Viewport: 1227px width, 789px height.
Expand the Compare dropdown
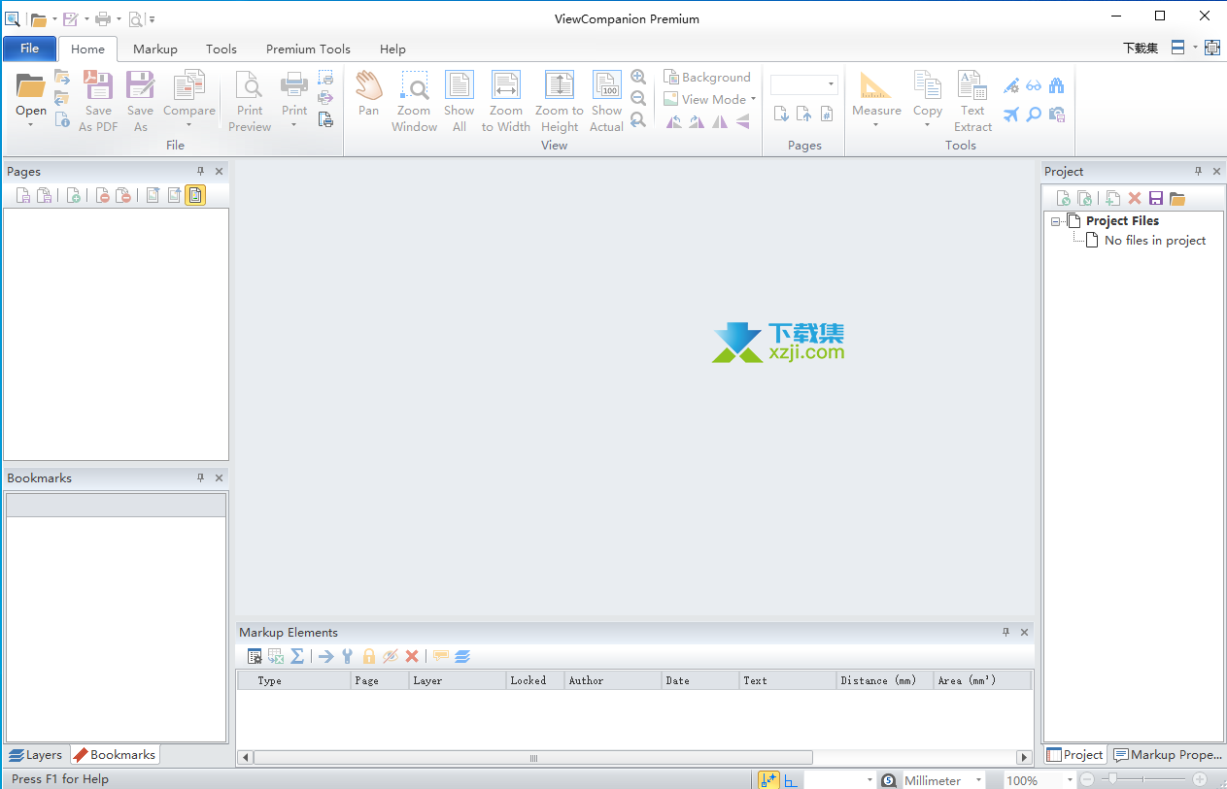189,124
